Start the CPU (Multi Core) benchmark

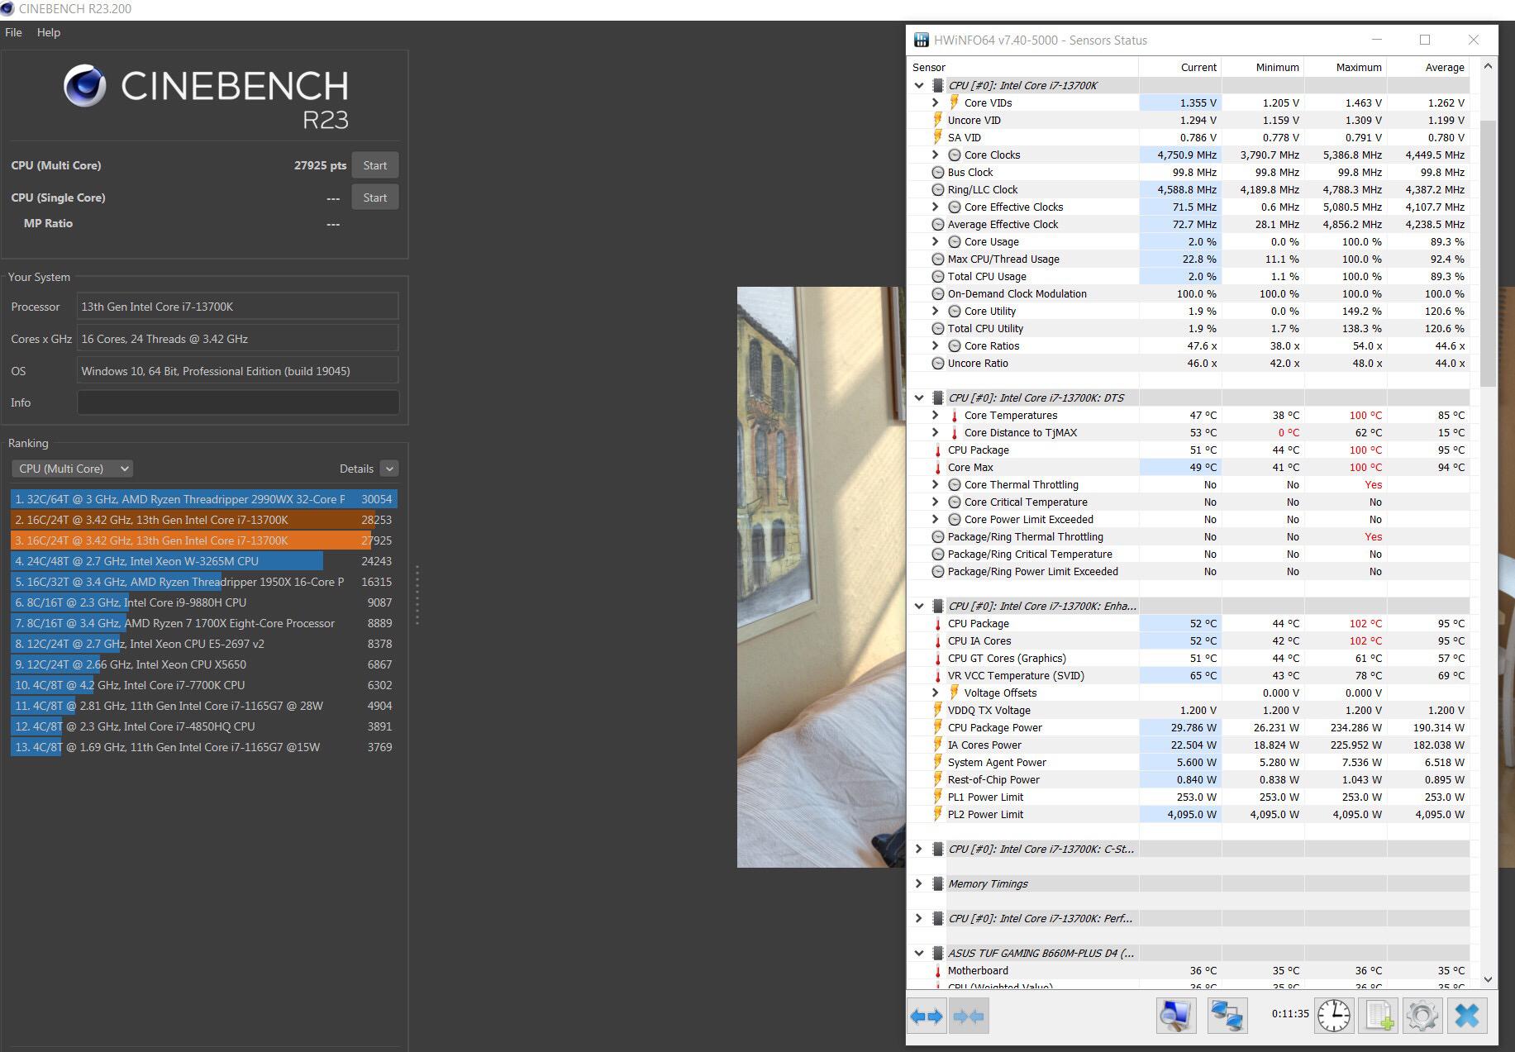[x=374, y=165]
